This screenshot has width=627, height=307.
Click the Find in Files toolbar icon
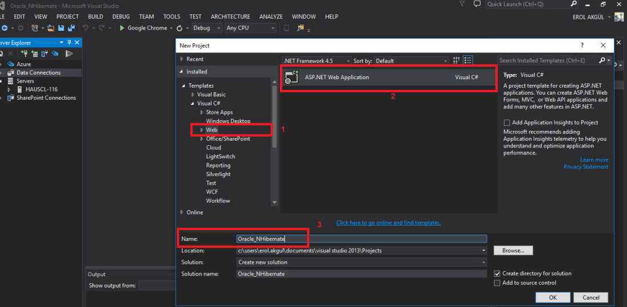[x=300, y=28]
